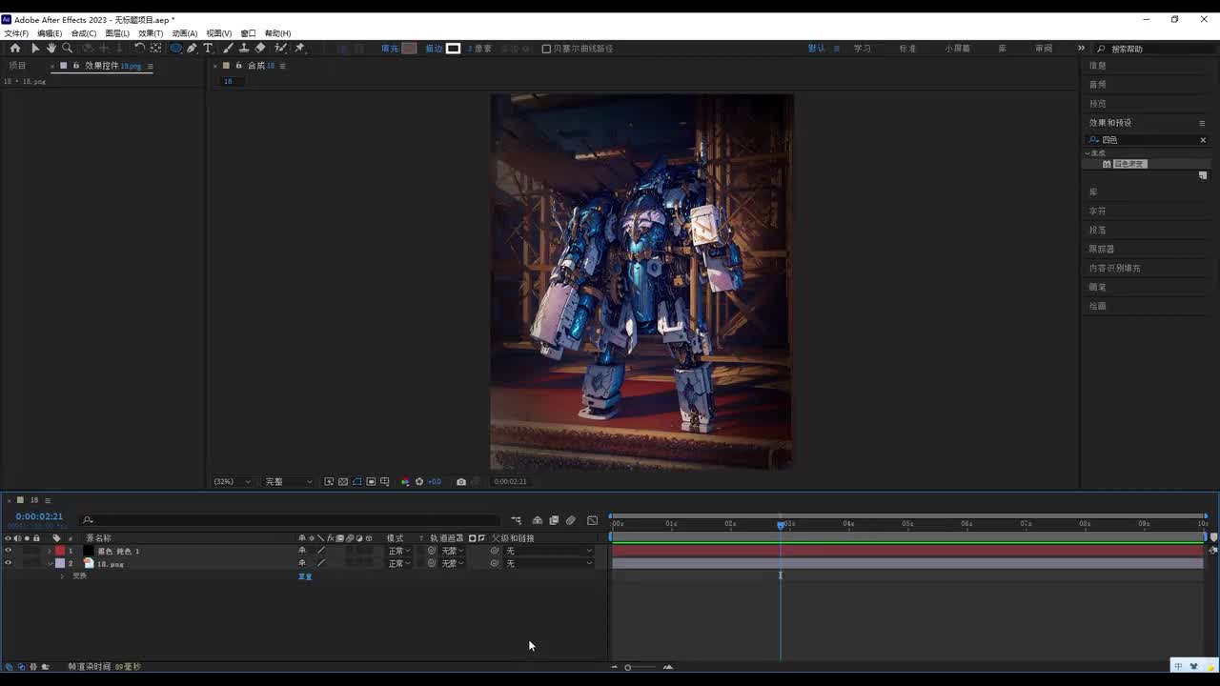Click the Four-Color Gradient effect in results
Viewport: 1220px width, 686px height.
[1129, 164]
